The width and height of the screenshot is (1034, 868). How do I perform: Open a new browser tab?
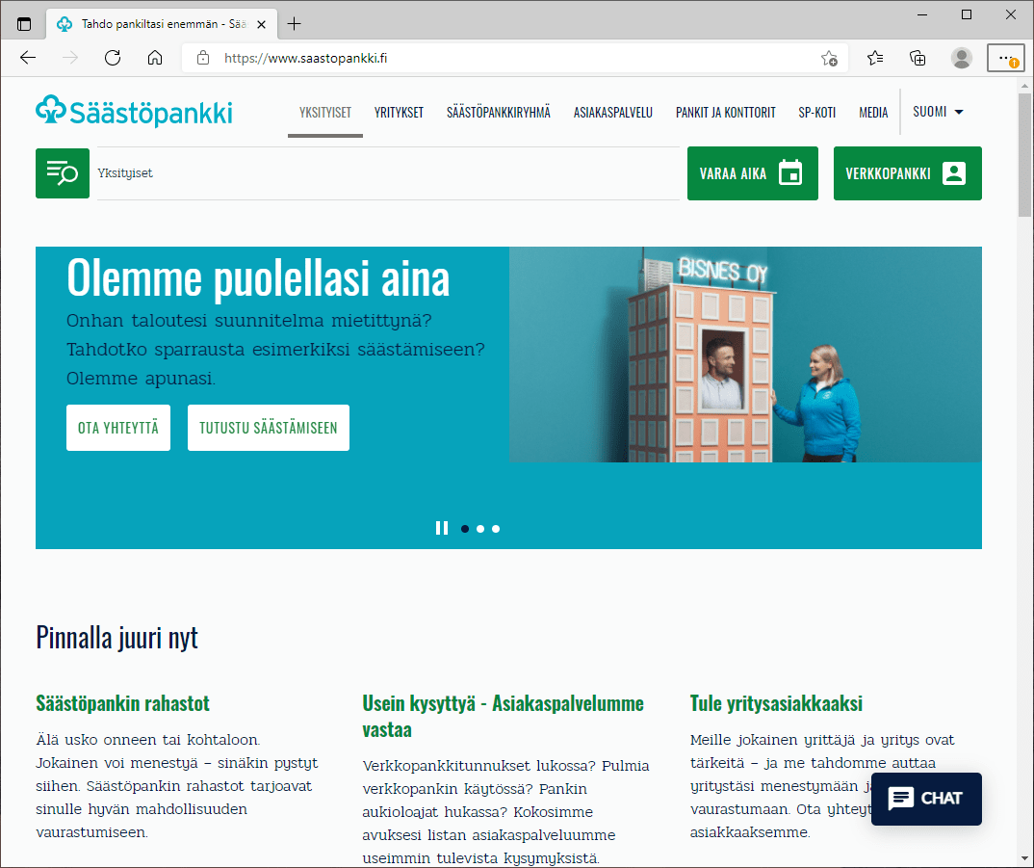[294, 24]
